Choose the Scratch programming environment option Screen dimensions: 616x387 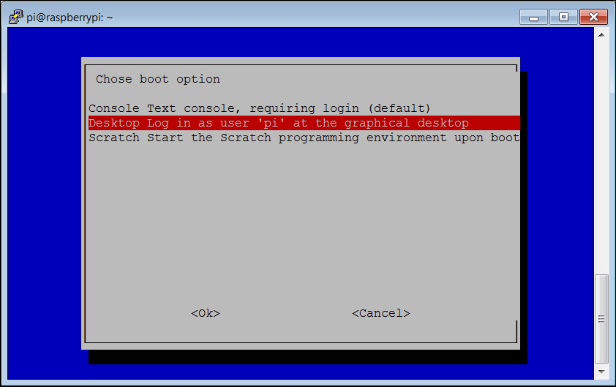[x=304, y=138]
